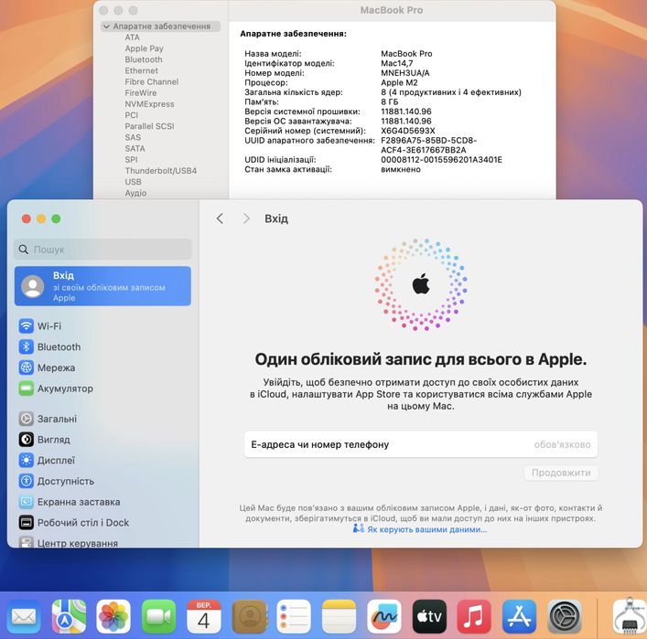Go forward in System Settings
647x639 pixels.
[246, 218]
